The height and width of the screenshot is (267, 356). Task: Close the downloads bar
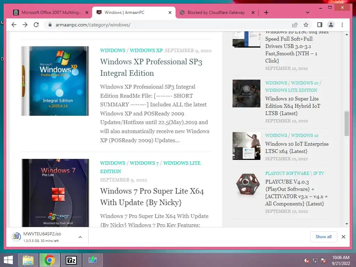[343, 237]
